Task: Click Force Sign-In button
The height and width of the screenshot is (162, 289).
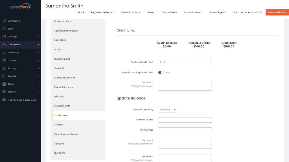Action: pyautogui.click(x=218, y=12)
